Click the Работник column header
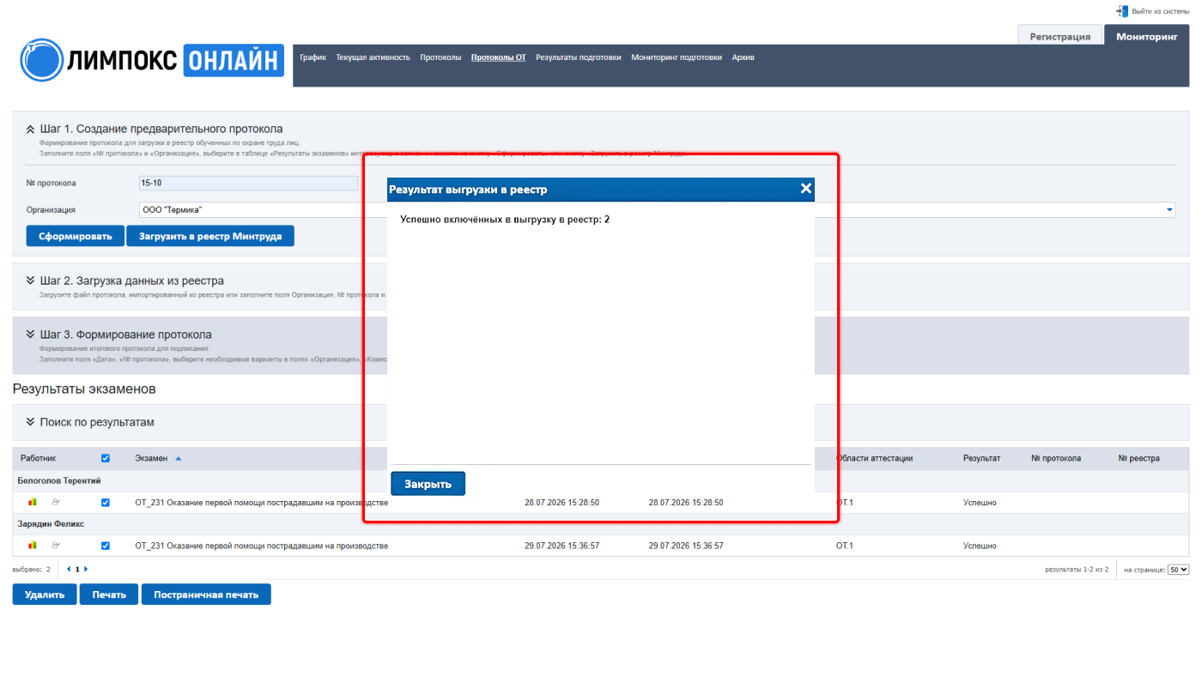This screenshot has height=676, width=1202. (39, 458)
